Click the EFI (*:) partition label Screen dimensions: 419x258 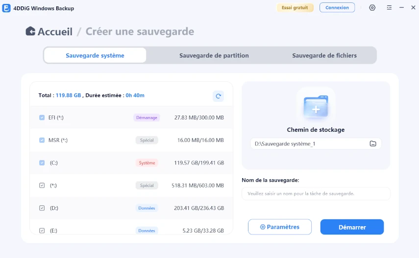pos(56,117)
